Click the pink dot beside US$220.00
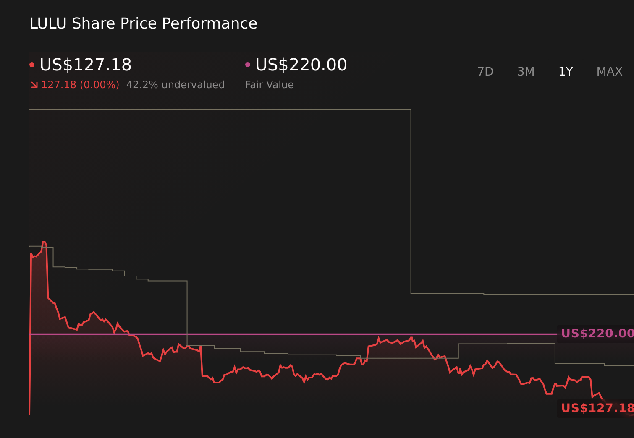634x438 pixels. pyautogui.click(x=248, y=65)
